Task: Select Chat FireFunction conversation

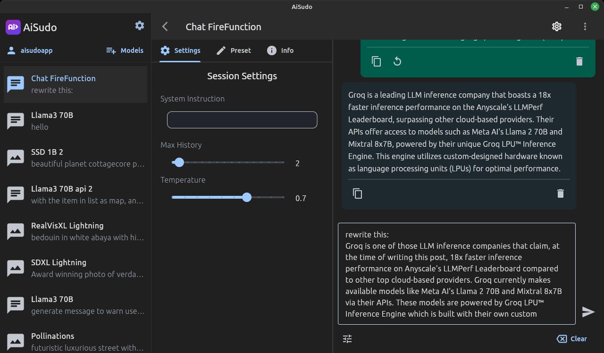Action: (x=75, y=84)
